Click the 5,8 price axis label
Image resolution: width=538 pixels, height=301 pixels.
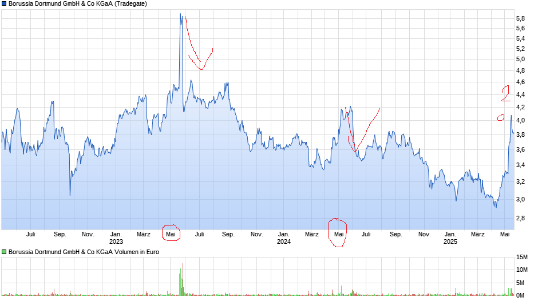[520, 18]
